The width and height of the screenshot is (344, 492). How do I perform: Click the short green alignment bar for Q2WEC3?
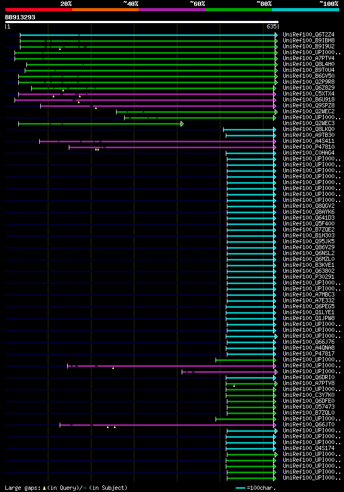pyautogui.click(x=101, y=124)
